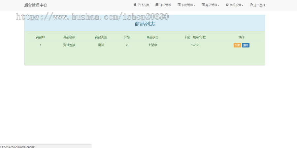
Task: Select the 商品列表 panel heading
Action: point(145,24)
